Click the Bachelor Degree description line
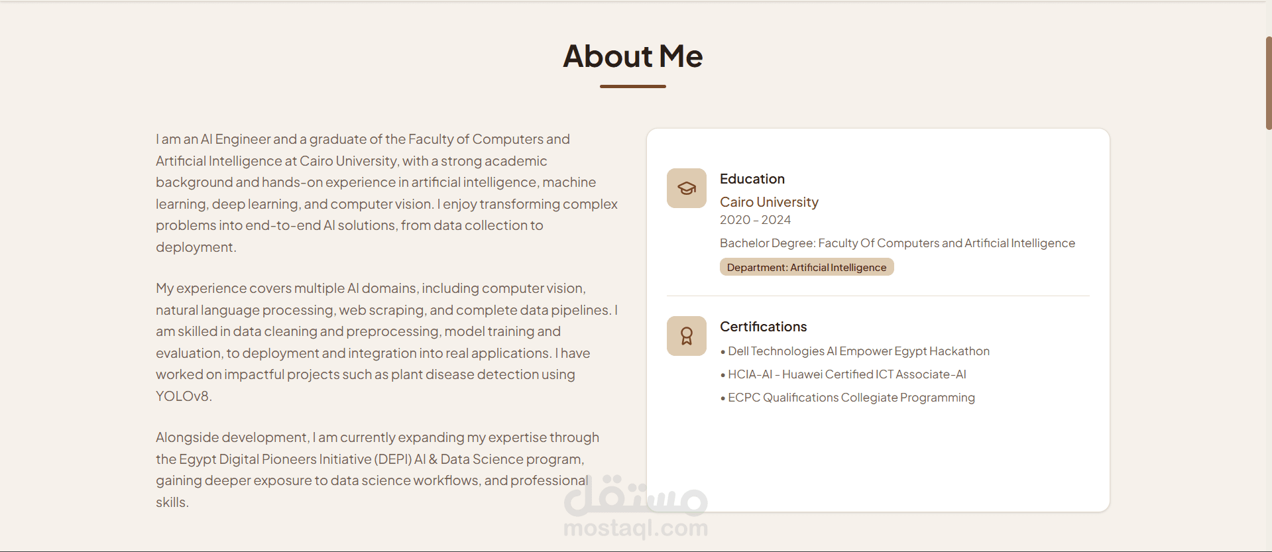Viewport: 1272px width, 552px height. click(897, 243)
